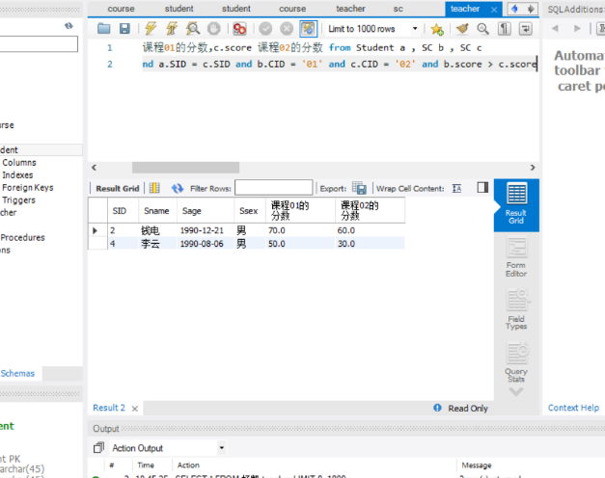
Task: Select Indexes under student table
Action: pos(17,175)
